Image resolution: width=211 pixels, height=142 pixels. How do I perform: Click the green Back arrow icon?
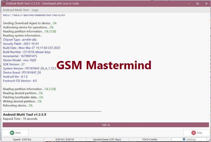pos(12,132)
